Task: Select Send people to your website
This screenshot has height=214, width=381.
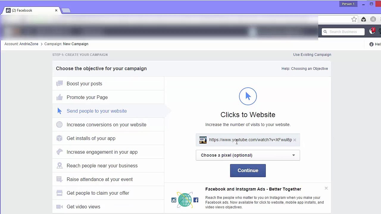Action: (x=108, y=111)
